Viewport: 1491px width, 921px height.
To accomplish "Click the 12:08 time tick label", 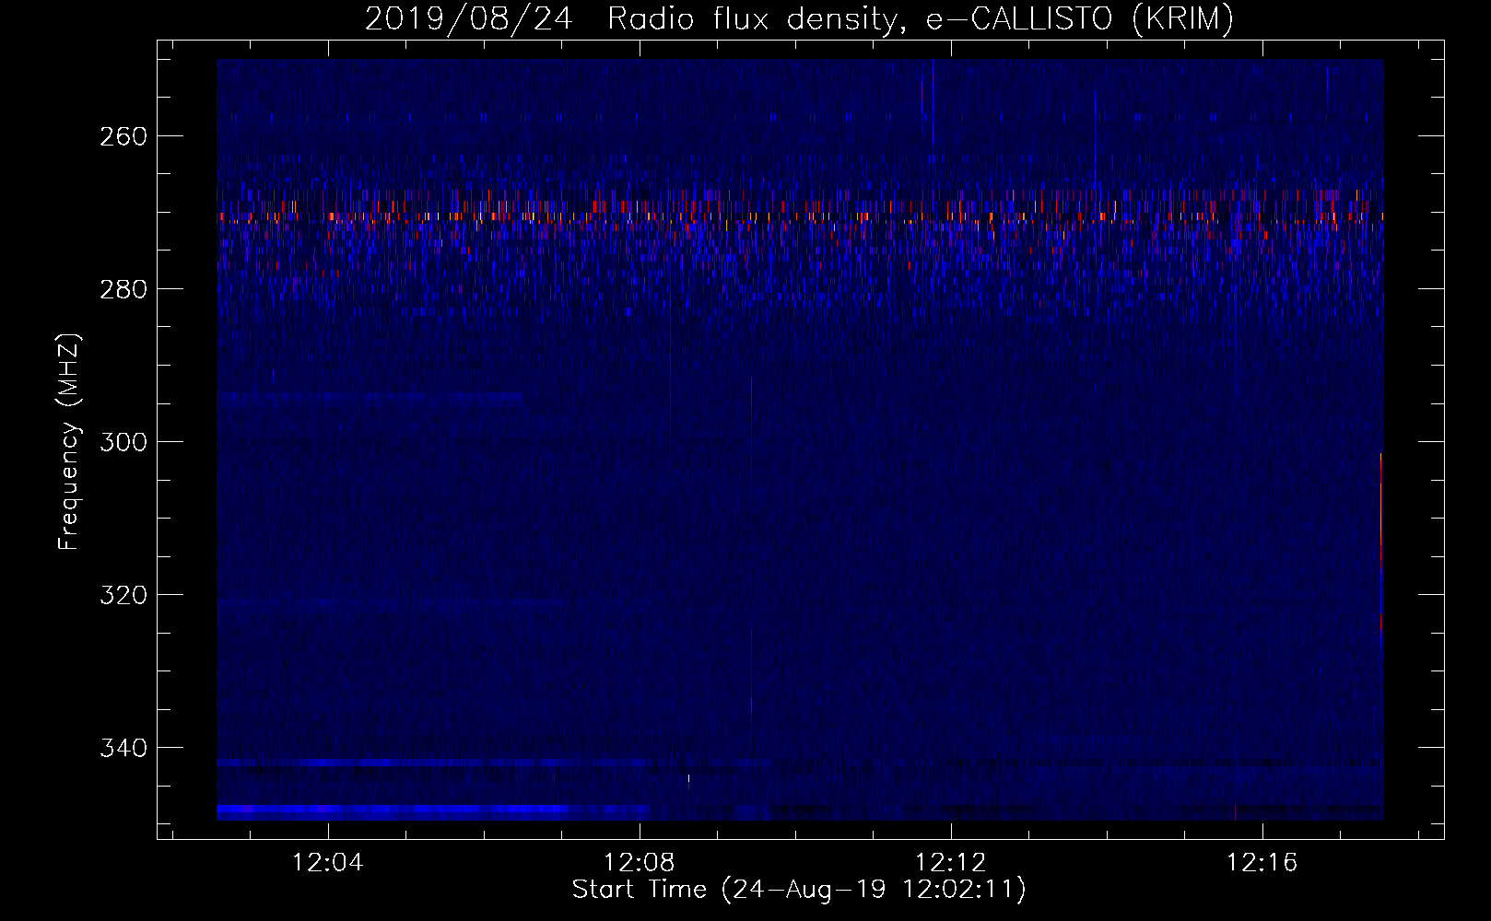I will pos(639,863).
